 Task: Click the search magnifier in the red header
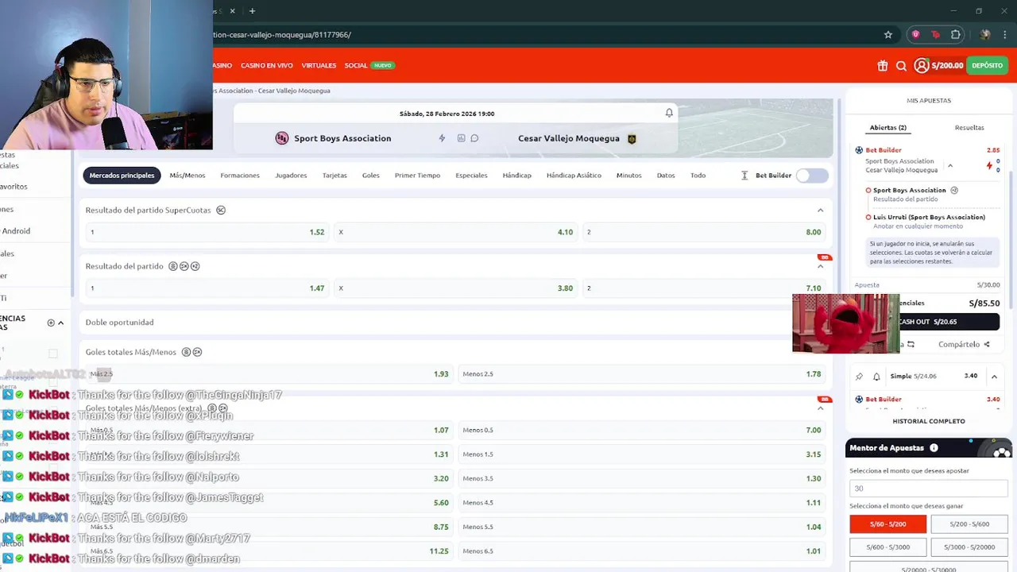[x=901, y=66]
